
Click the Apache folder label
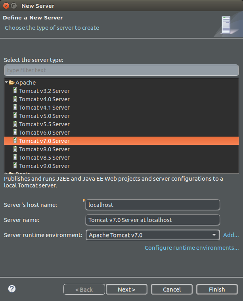click(x=25, y=83)
